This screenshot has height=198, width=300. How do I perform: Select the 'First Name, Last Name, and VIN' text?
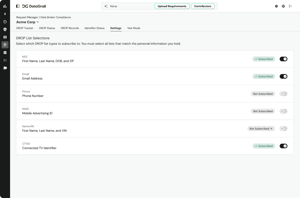tap(45, 131)
